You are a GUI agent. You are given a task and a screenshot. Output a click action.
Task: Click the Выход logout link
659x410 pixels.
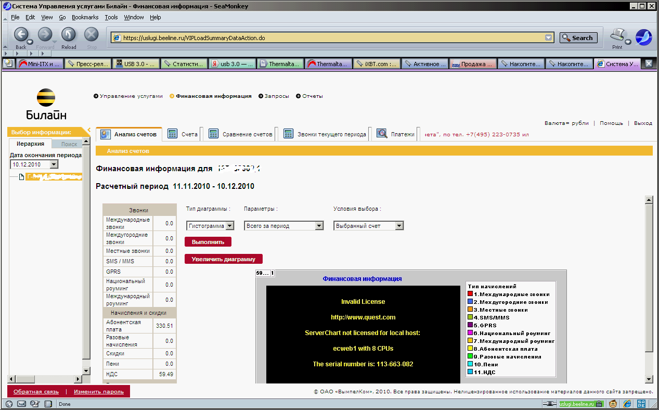[x=643, y=123]
